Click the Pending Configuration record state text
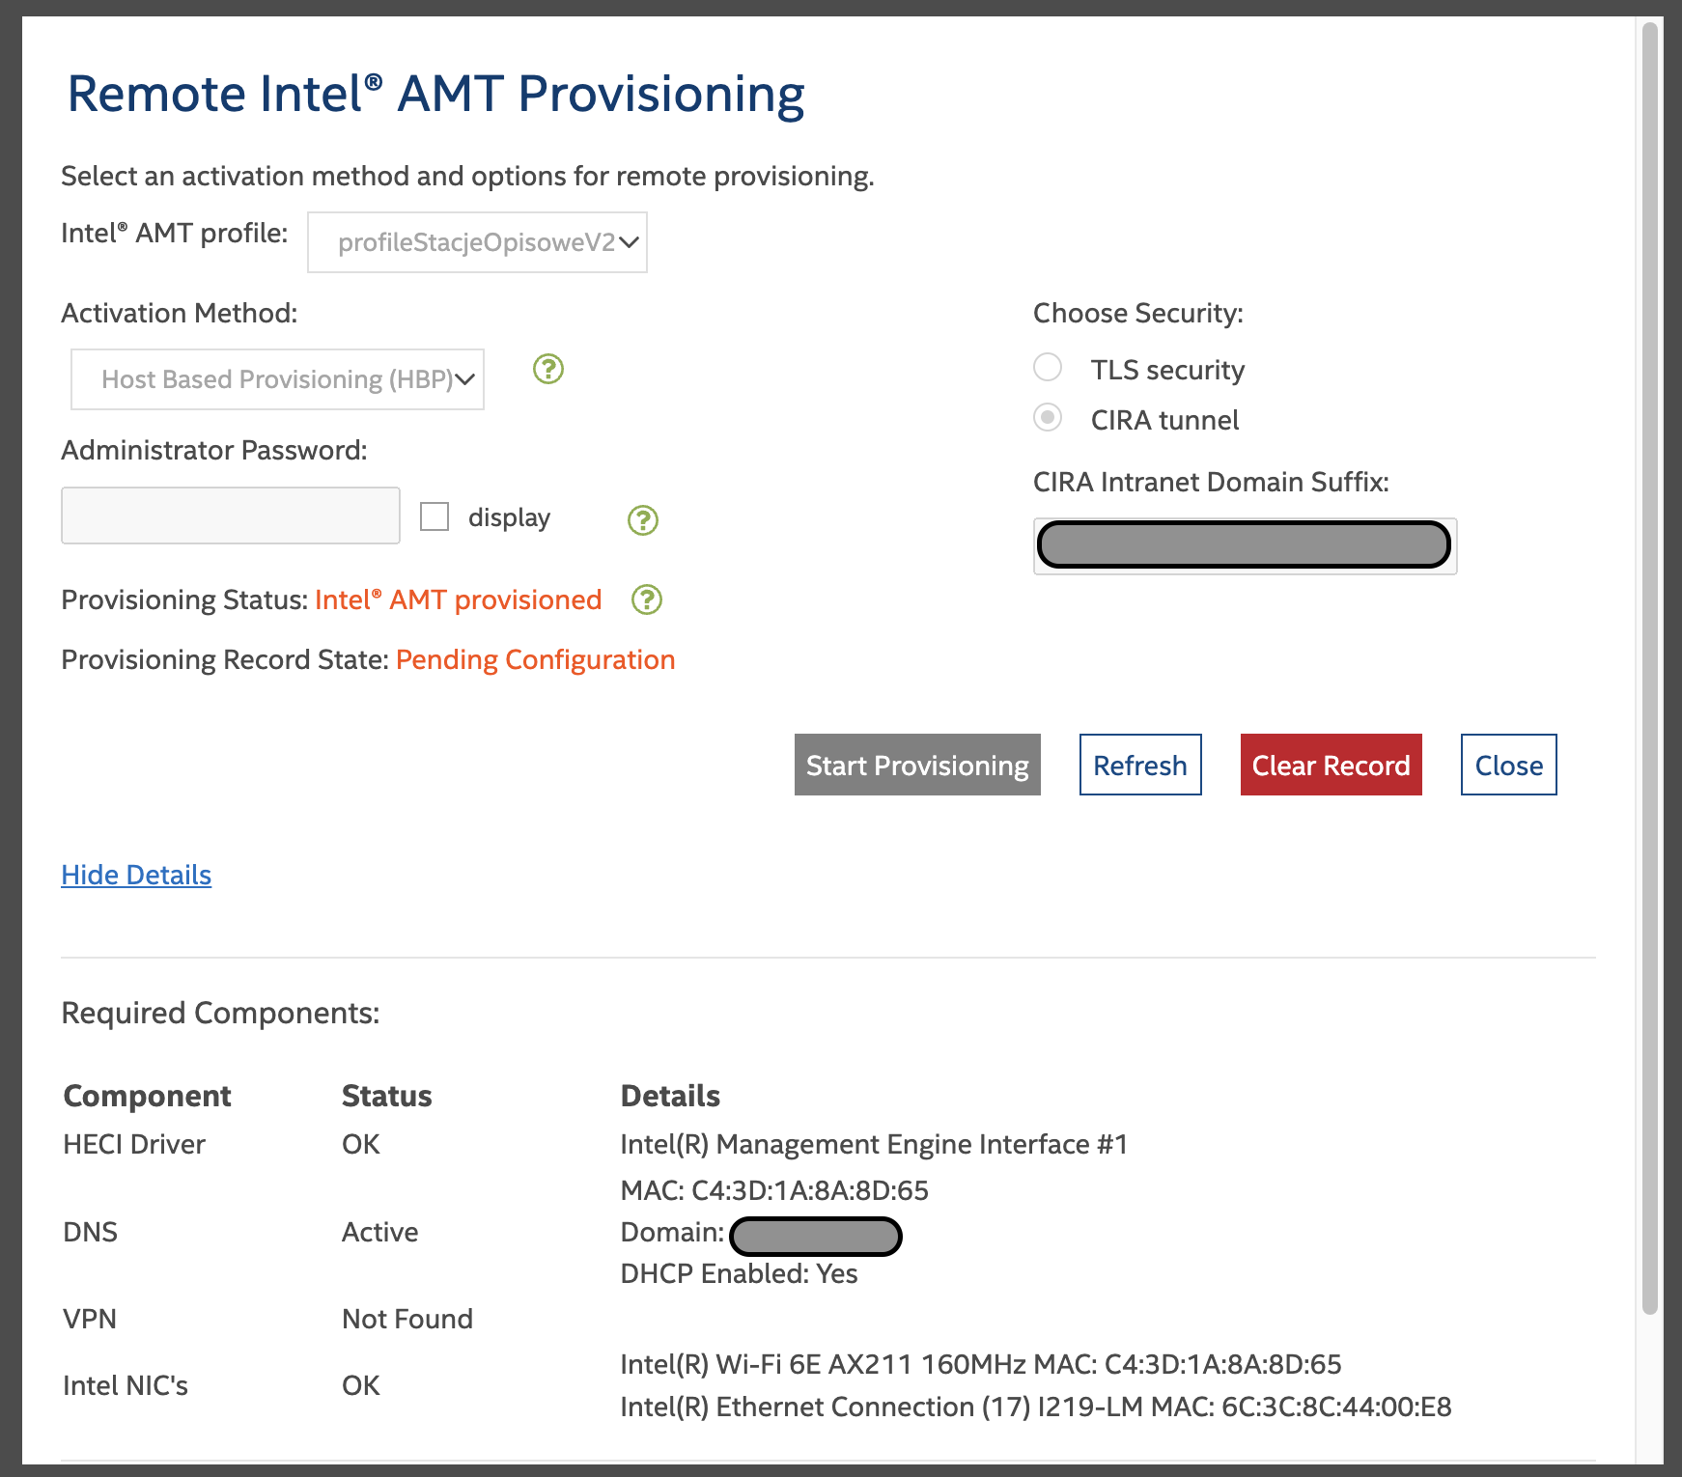This screenshot has width=1682, height=1477. pos(536,659)
